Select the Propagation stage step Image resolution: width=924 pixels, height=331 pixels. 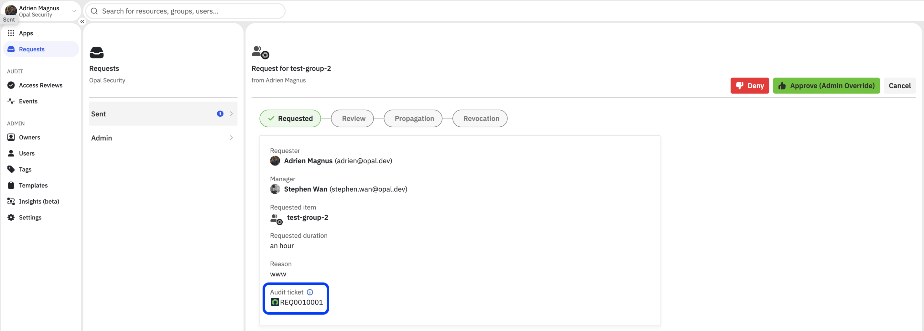click(x=413, y=118)
